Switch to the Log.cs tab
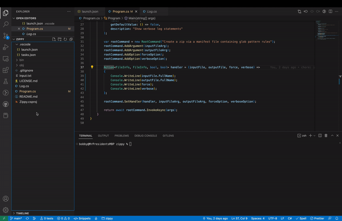The height and width of the screenshot is (221, 342). point(152,11)
